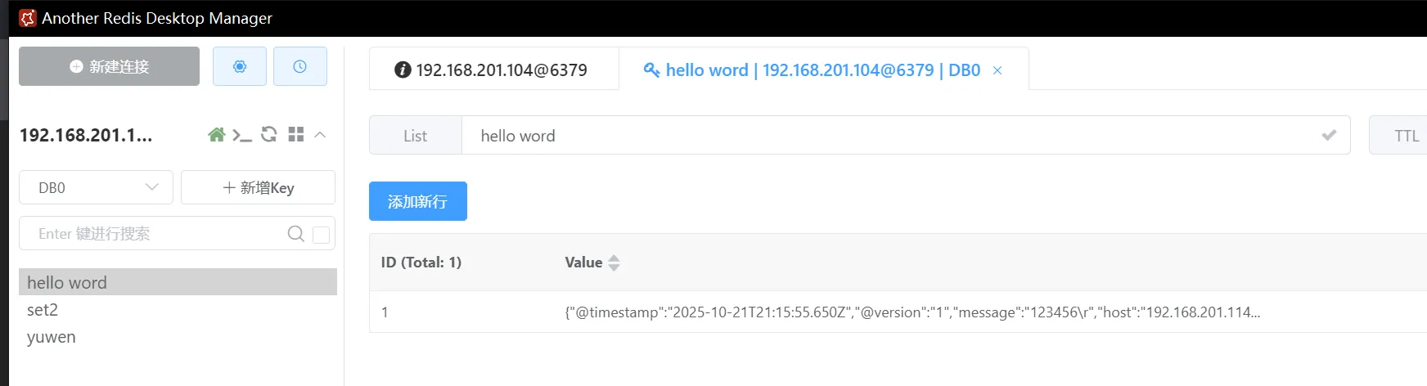This screenshot has height=386, width=1427.
Task: Click the home icon for the connection
Action: click(x=216, y=135)
